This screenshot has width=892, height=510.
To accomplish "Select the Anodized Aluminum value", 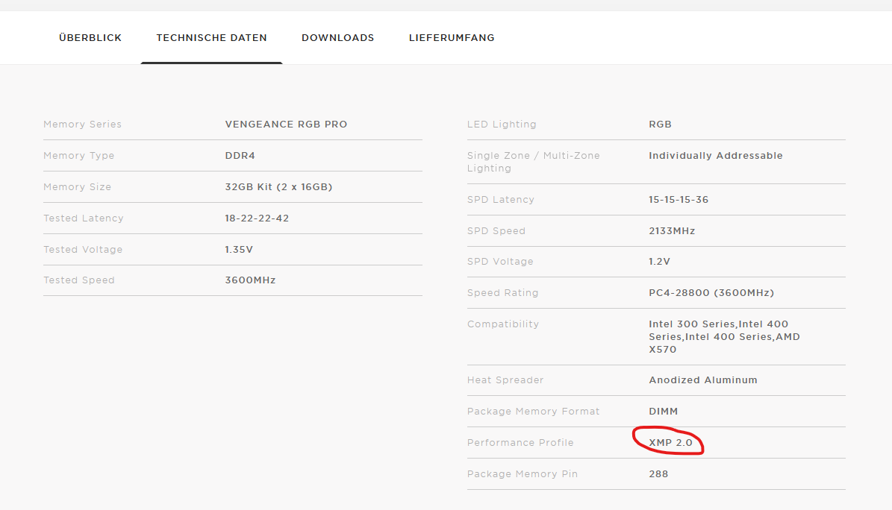I will [x=703, y=380].
